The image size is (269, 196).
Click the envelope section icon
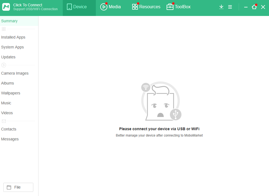[x=4, y=121]
